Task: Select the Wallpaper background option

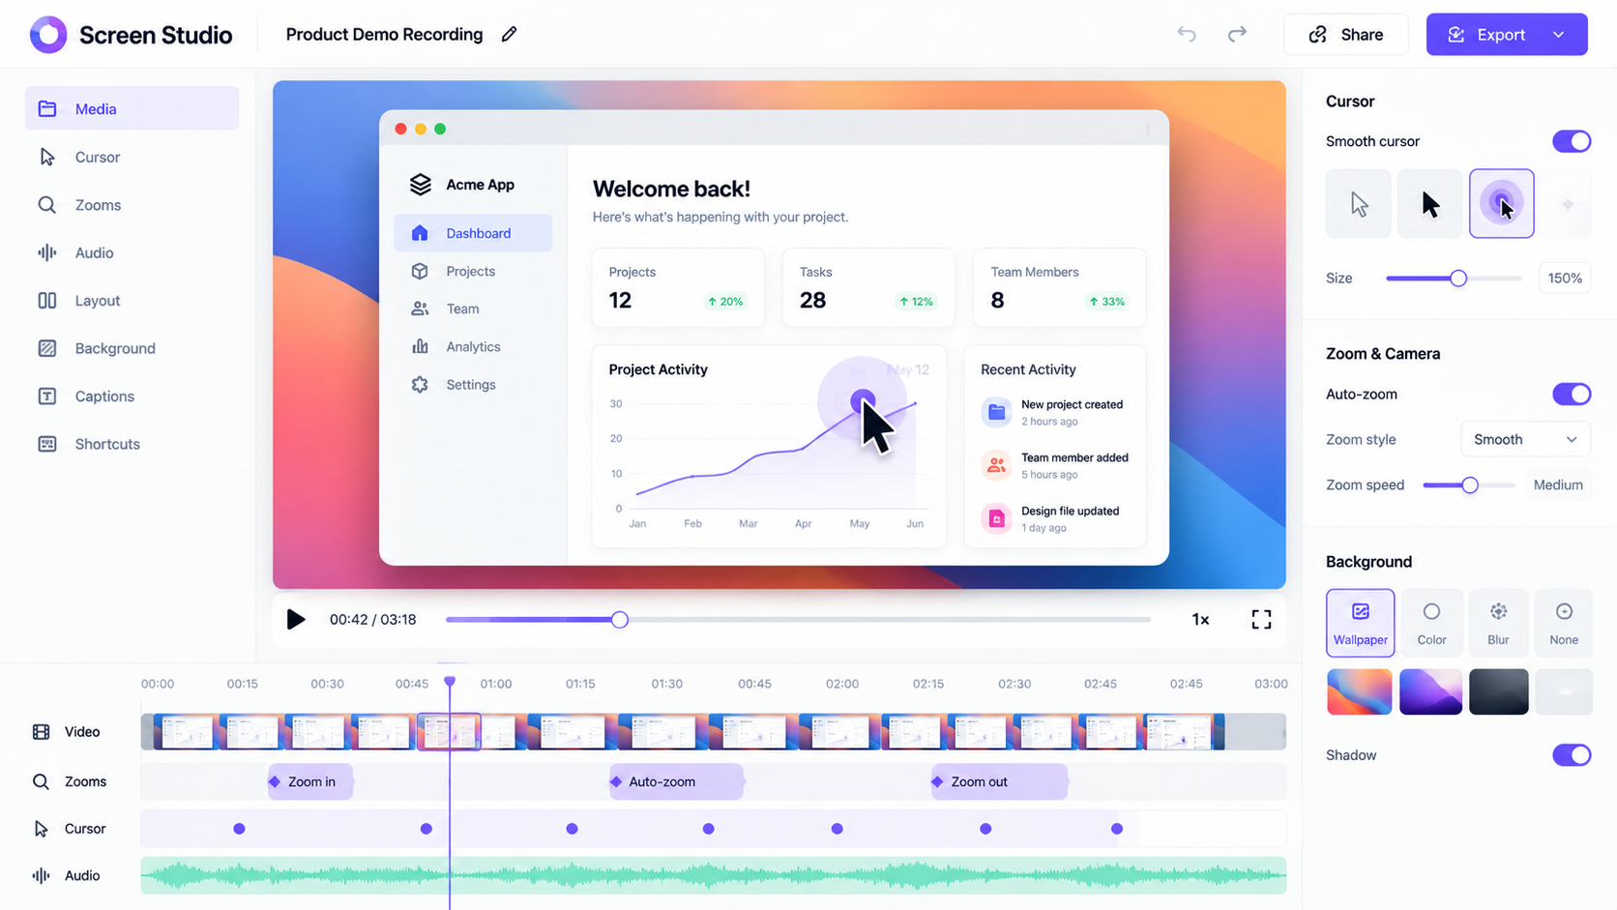Action: [x=1360, y=623]
